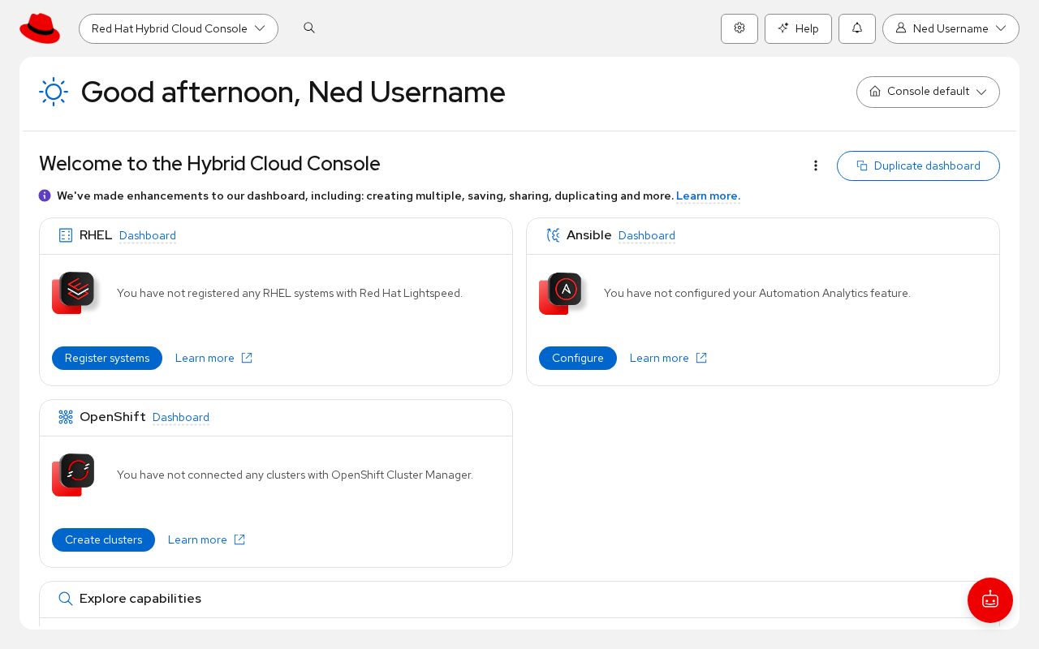Open the red chatbot assistant button
1039x649 pixels.
click(990, 600)
